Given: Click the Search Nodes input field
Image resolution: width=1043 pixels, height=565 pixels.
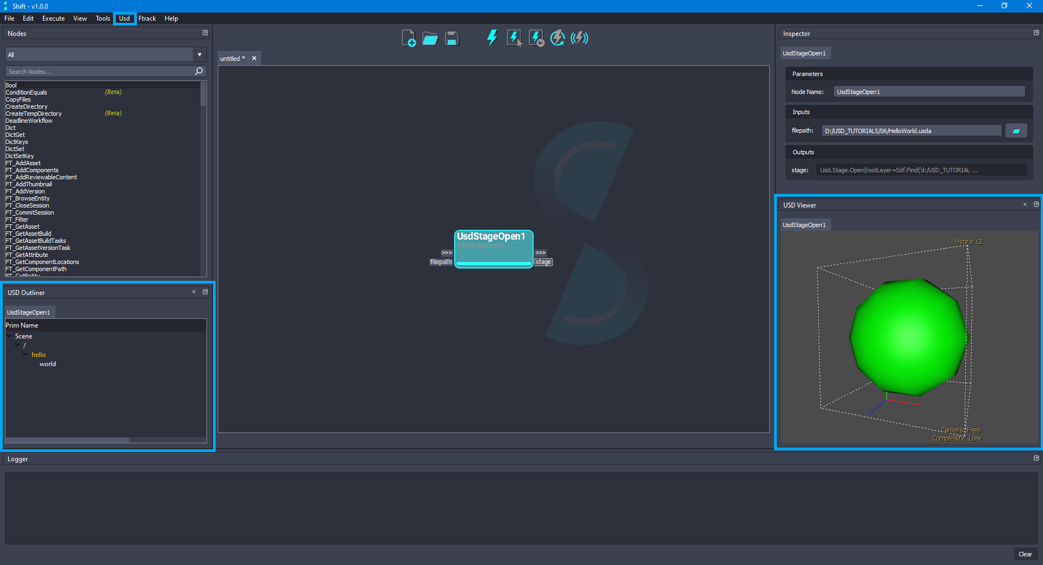Looking at the screenshot, I should pos(98,71).
